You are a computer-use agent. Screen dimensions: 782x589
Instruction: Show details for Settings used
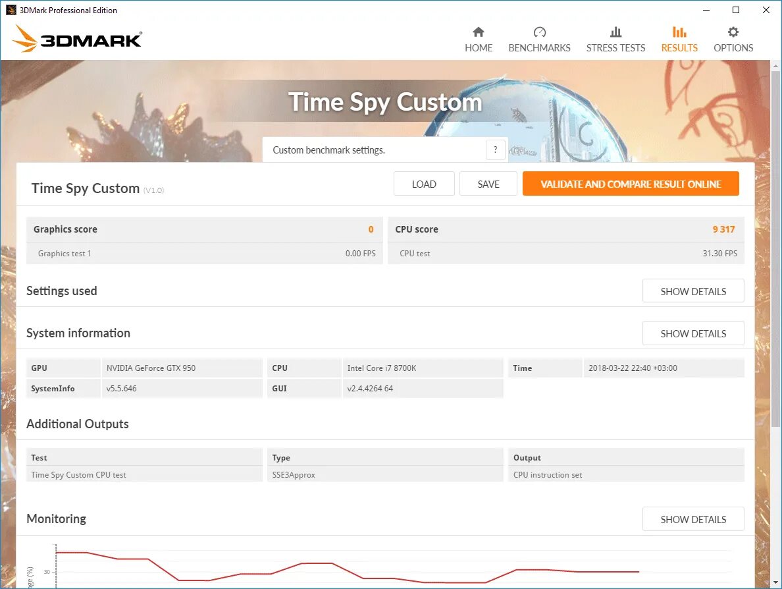click(693, 291)
